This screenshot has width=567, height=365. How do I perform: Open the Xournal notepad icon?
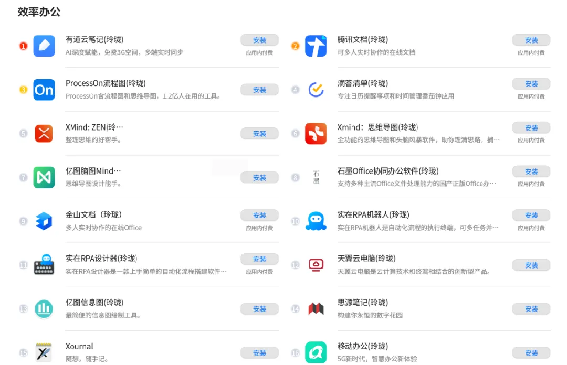(44, 352)
